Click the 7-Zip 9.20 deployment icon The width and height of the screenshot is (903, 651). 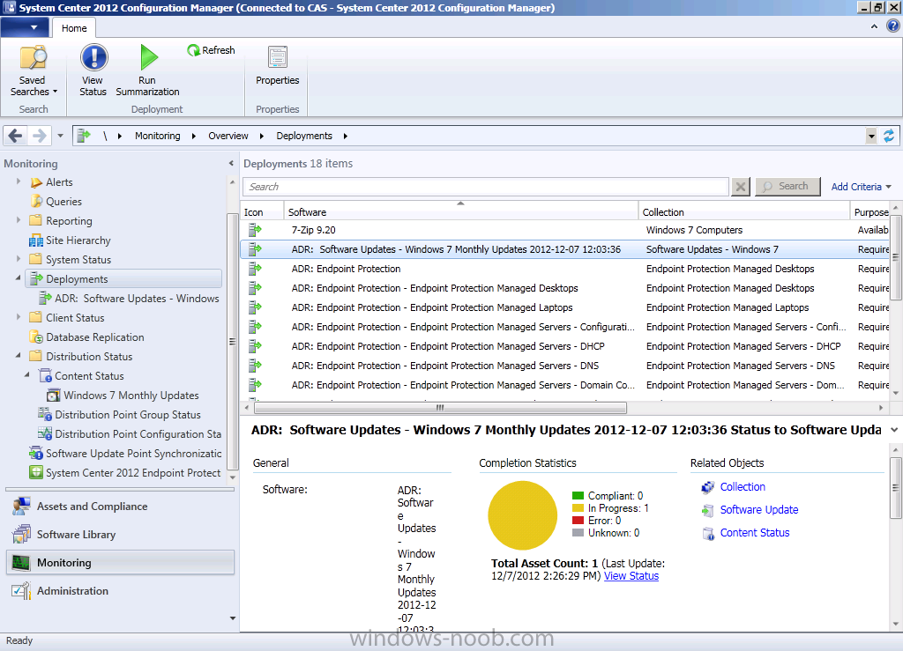pyautogui.click(x=255, y=230)
